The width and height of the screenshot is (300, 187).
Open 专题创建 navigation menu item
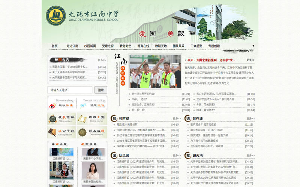tap(214, 46)
